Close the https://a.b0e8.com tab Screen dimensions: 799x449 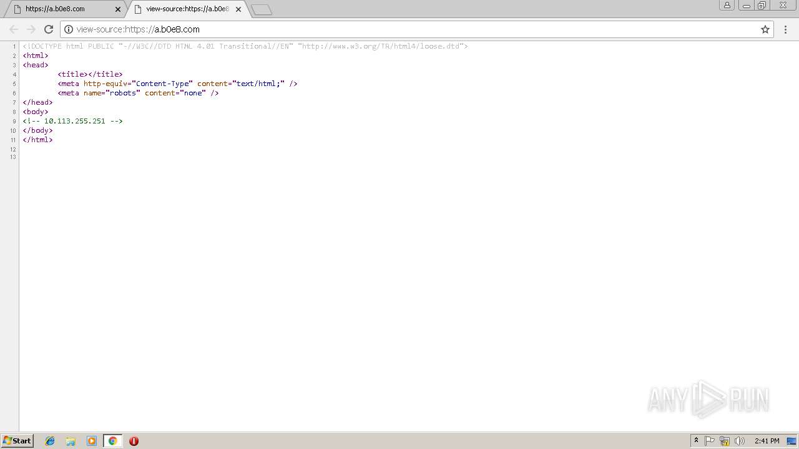pyautogui.click(x=118, y=9)
